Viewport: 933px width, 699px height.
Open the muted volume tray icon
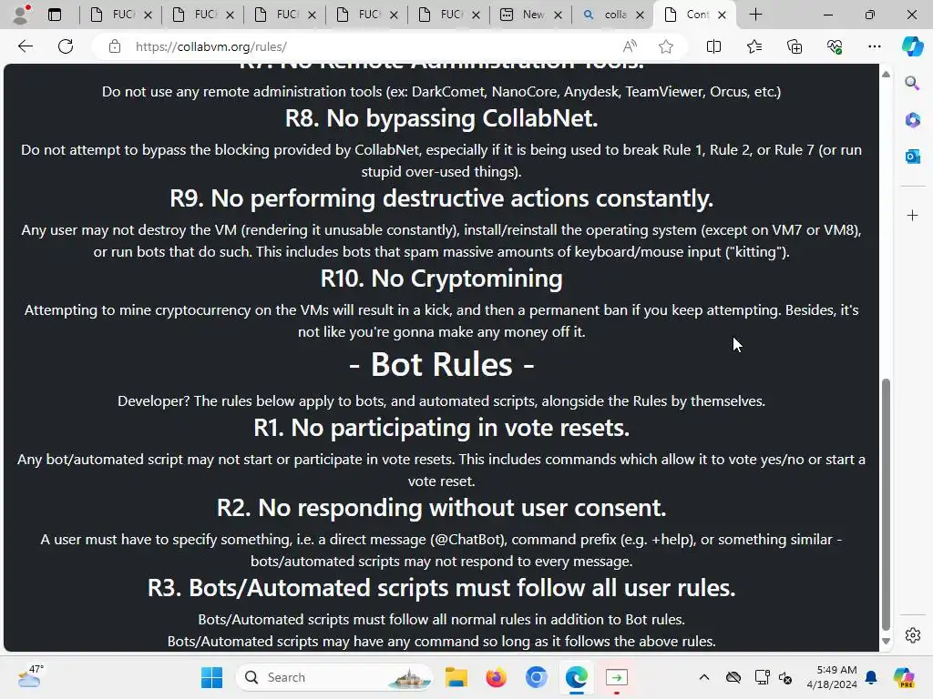785,677
